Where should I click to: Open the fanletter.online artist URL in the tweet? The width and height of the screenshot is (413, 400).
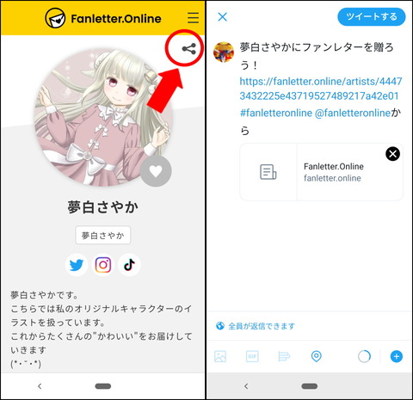pos(320,89)
